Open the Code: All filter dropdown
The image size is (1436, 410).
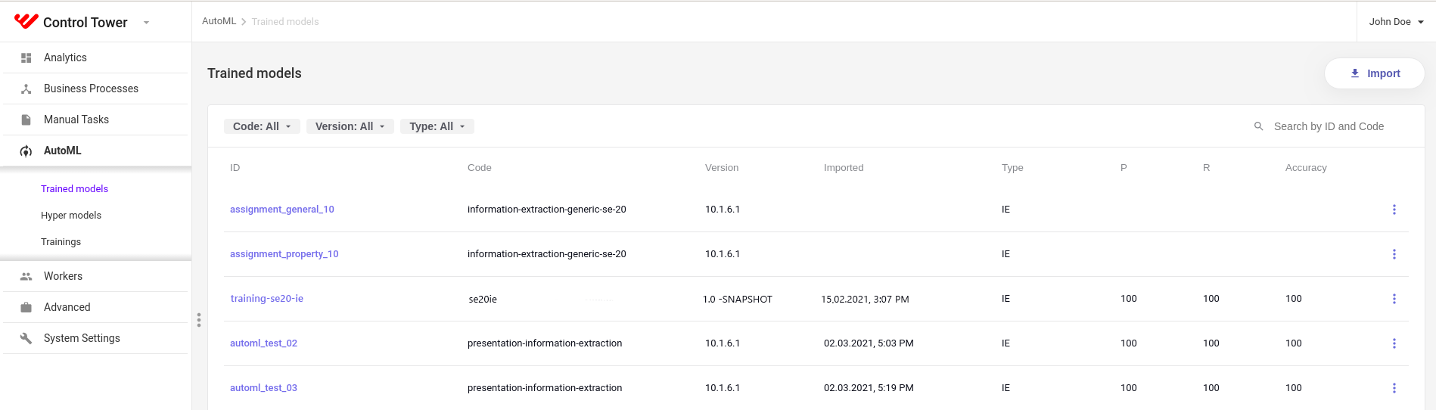tap(262, 126)
